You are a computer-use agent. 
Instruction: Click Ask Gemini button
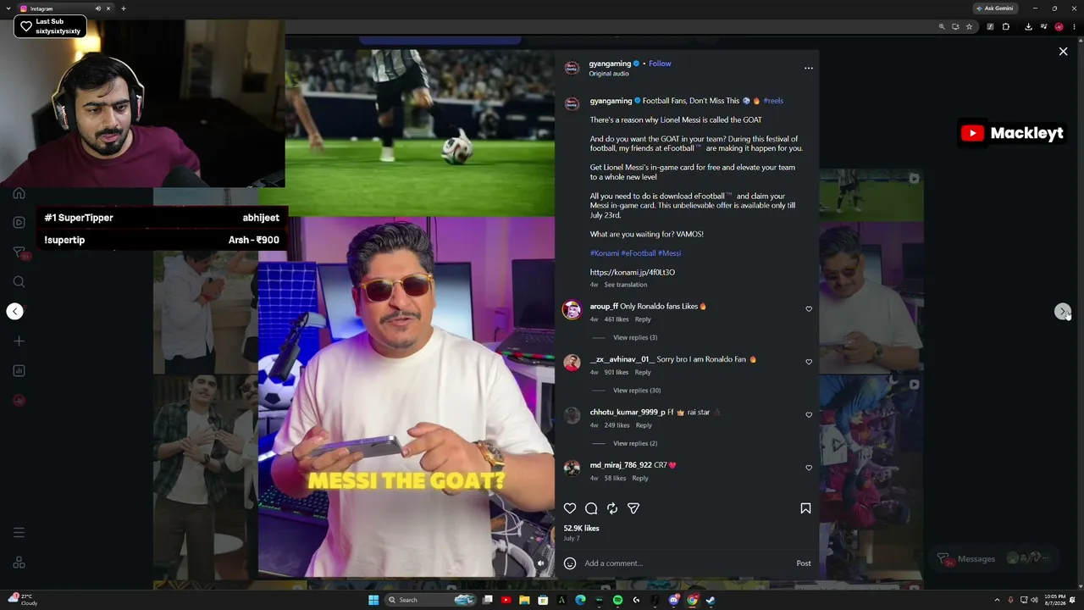pyautogui.click(x=995, y=8)
